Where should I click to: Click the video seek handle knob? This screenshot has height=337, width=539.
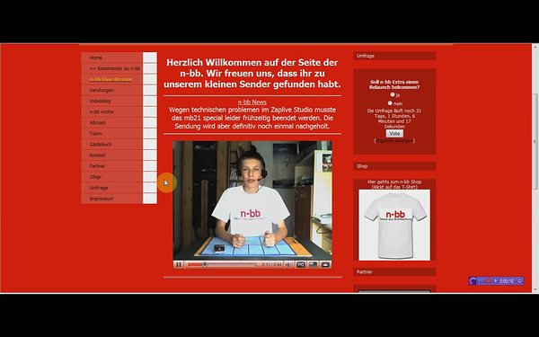point(205,264)
